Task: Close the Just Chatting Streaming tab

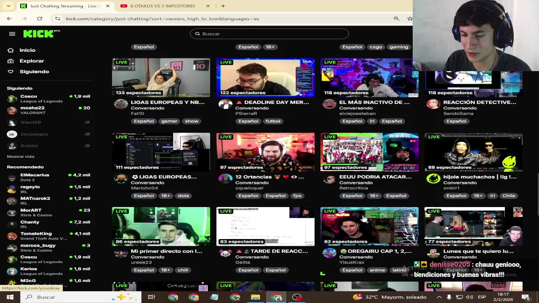Action: click(x=108, y=6)
